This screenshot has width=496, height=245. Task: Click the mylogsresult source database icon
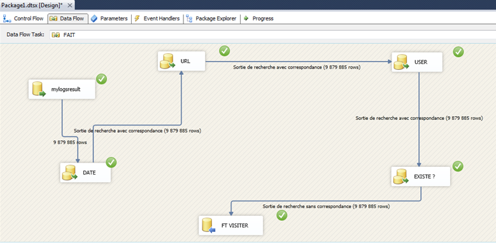point(39,89)
